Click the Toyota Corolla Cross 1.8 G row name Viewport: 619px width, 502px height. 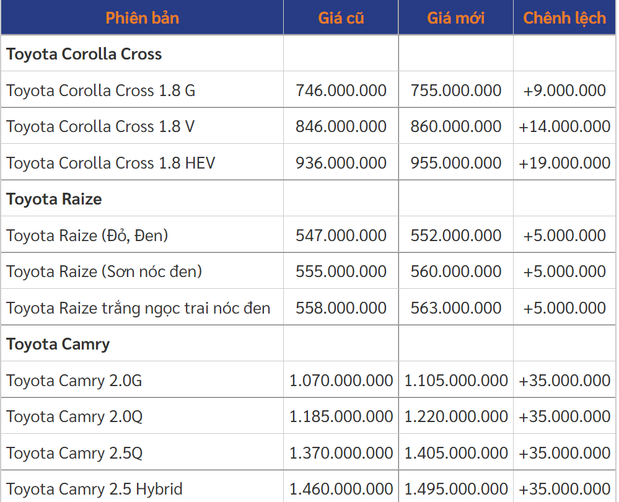pos(101,90)
